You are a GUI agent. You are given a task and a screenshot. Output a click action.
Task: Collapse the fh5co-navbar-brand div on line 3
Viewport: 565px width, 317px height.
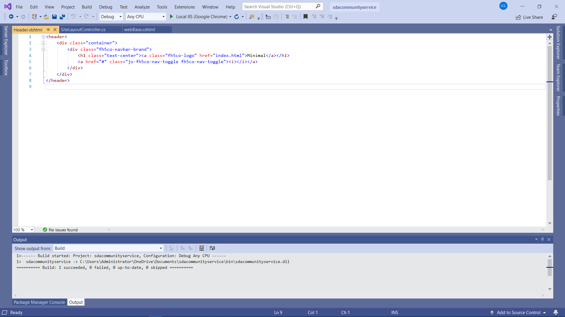pos(43,49)
